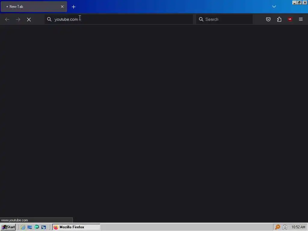308x231 pixels.
Task: Restore down the Firefox window
Action: 299,2
